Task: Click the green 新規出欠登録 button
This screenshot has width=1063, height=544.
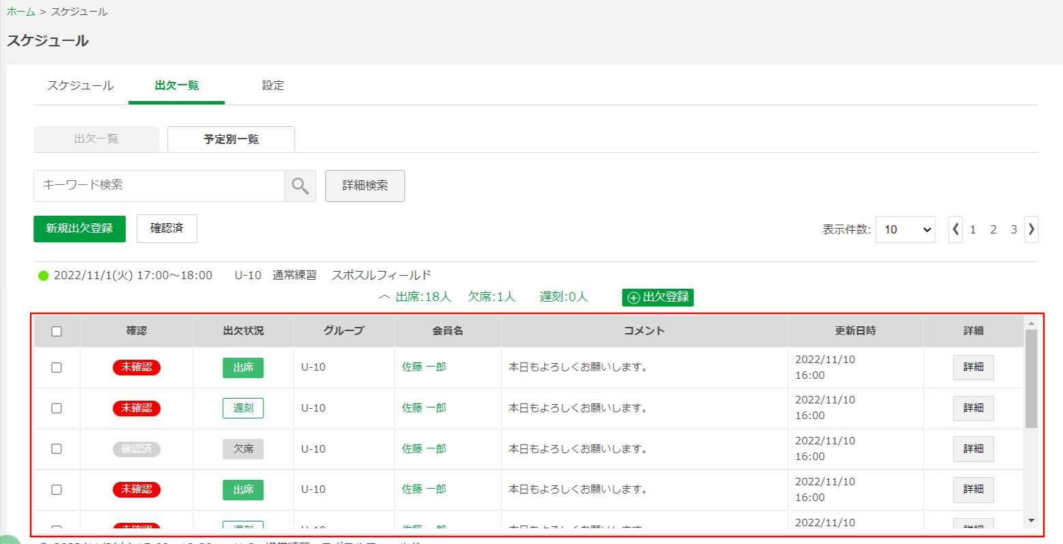Action: click(x=79, y=229)
